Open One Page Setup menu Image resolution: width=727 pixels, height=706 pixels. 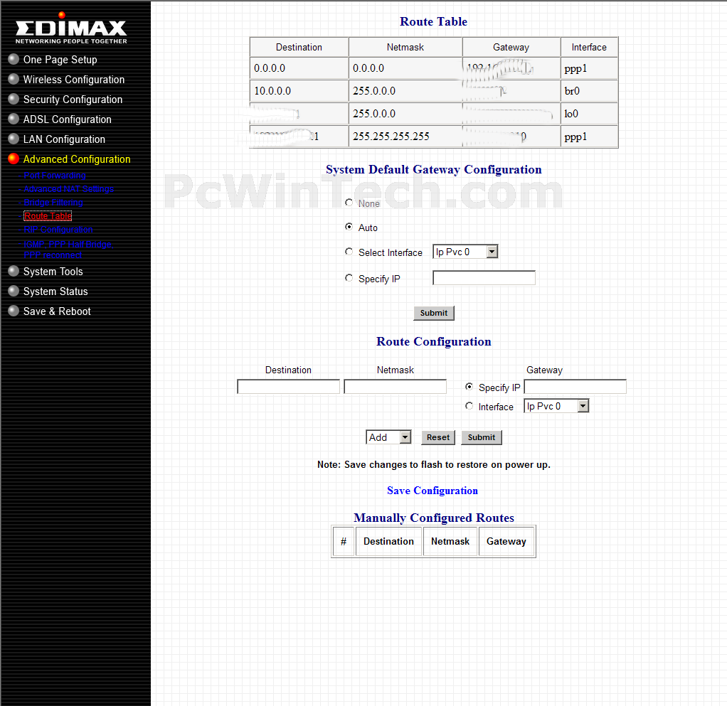(x=60, y=60)
